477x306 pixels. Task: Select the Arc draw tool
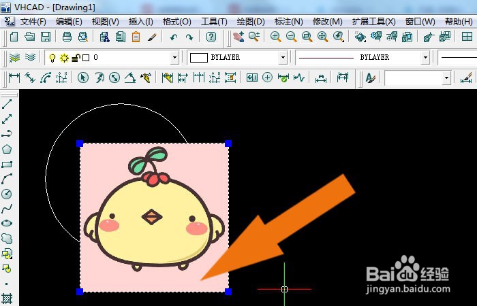click(7, 179)
